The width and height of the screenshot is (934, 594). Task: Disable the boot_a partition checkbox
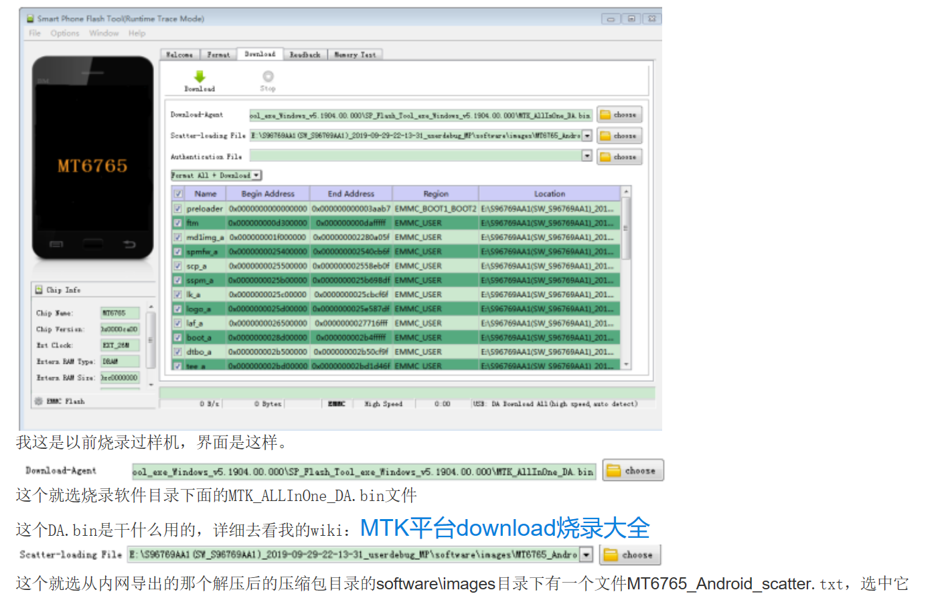177,337
